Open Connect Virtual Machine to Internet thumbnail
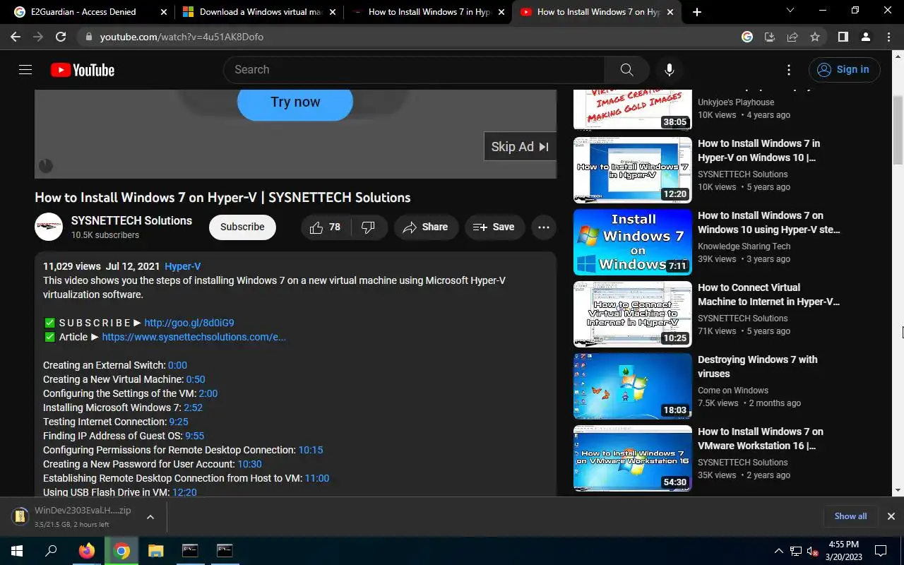The image size is (904, 565). tap(633, 314)
